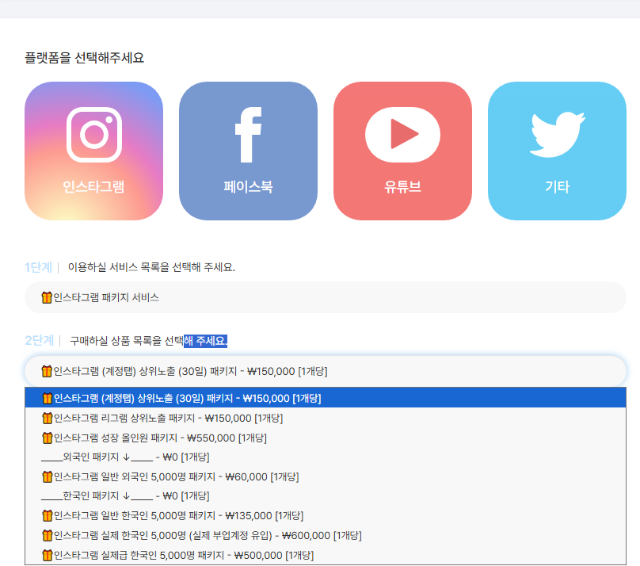Select the Twitter bird (기타) platform tile
640x566 pixels.
click(x=557, y=151)
